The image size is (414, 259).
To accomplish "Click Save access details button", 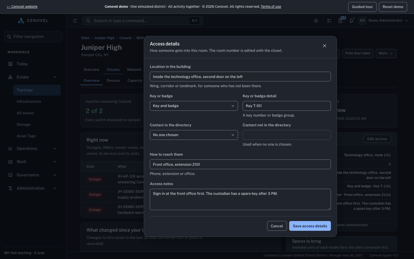I will [310, 226].
